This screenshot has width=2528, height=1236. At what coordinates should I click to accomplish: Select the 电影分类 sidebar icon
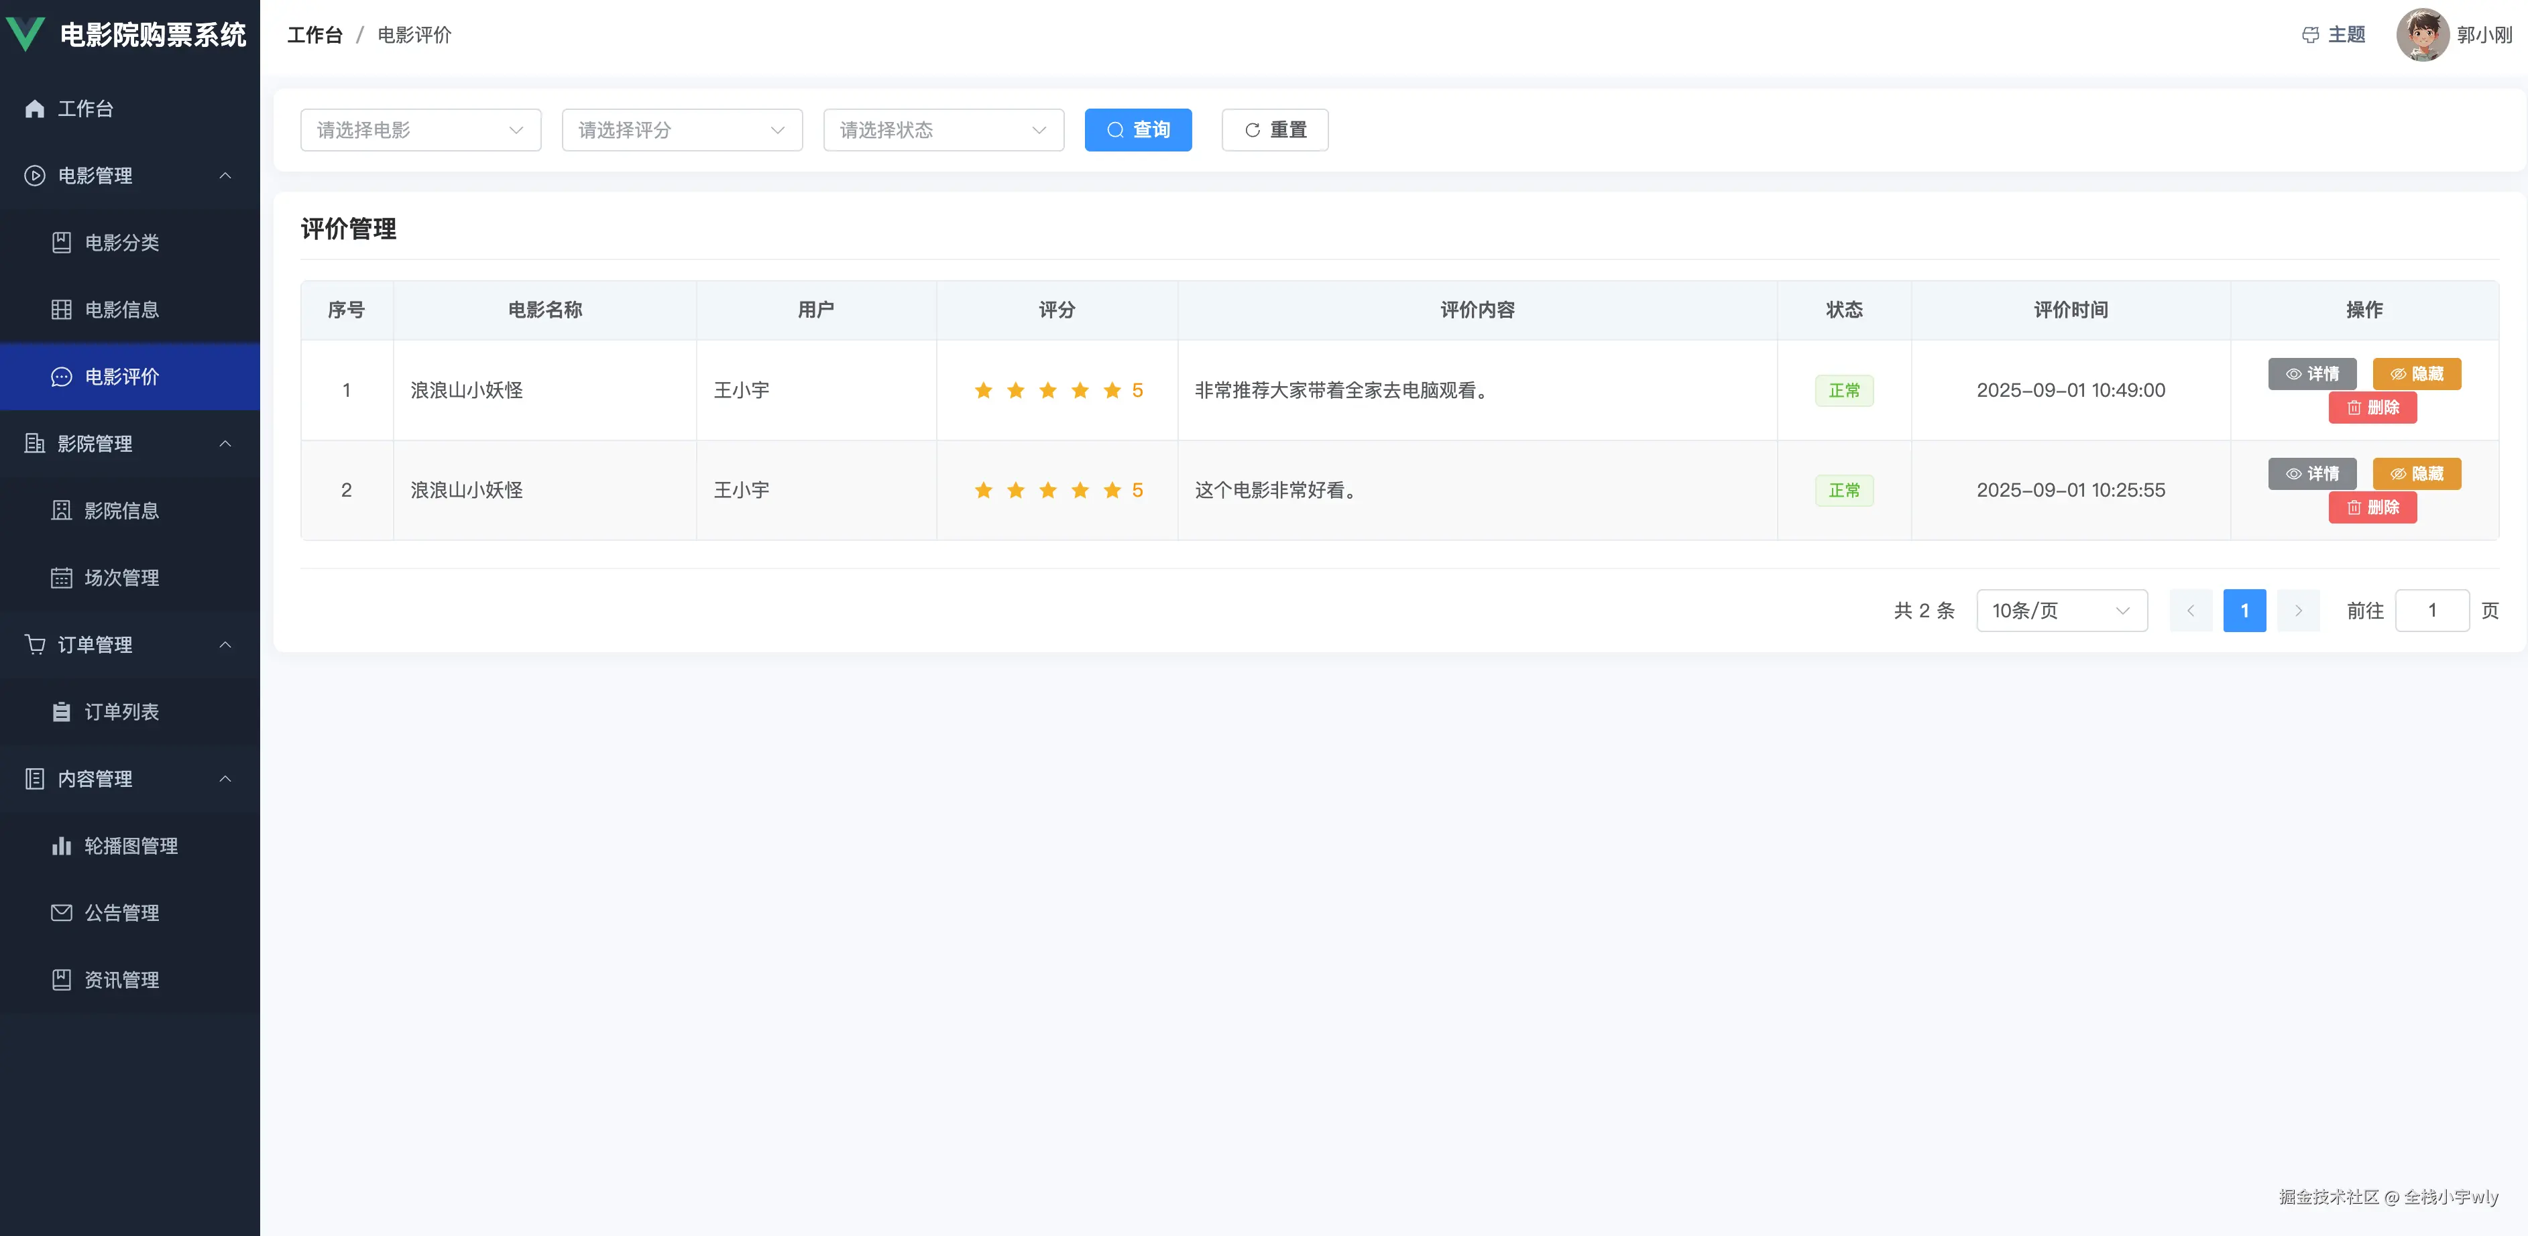61,242
